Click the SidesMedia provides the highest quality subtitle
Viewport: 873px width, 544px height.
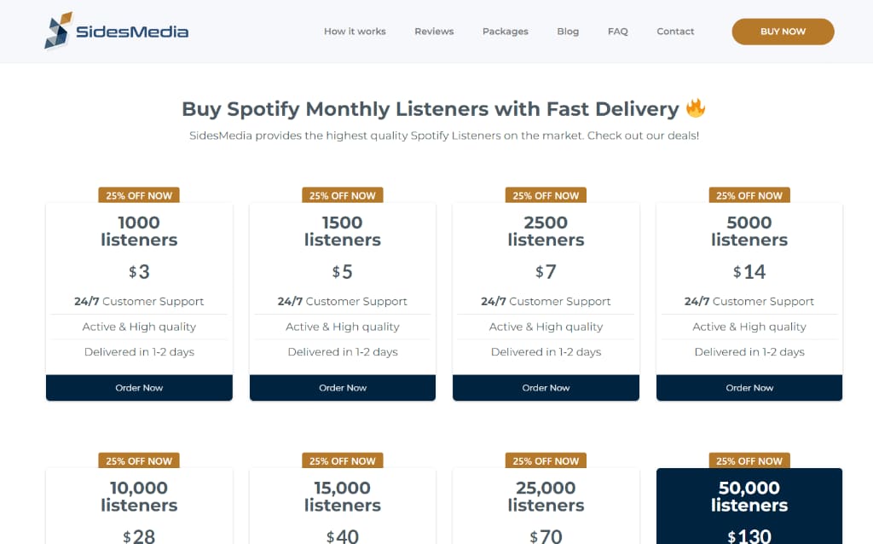click(x=443, y=136)
